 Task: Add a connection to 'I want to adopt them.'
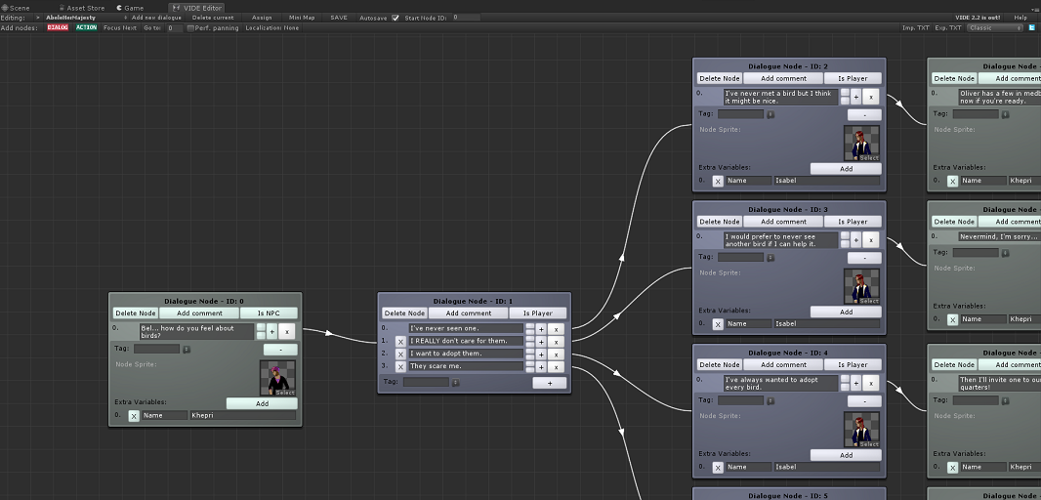click(x=541, y=354)
